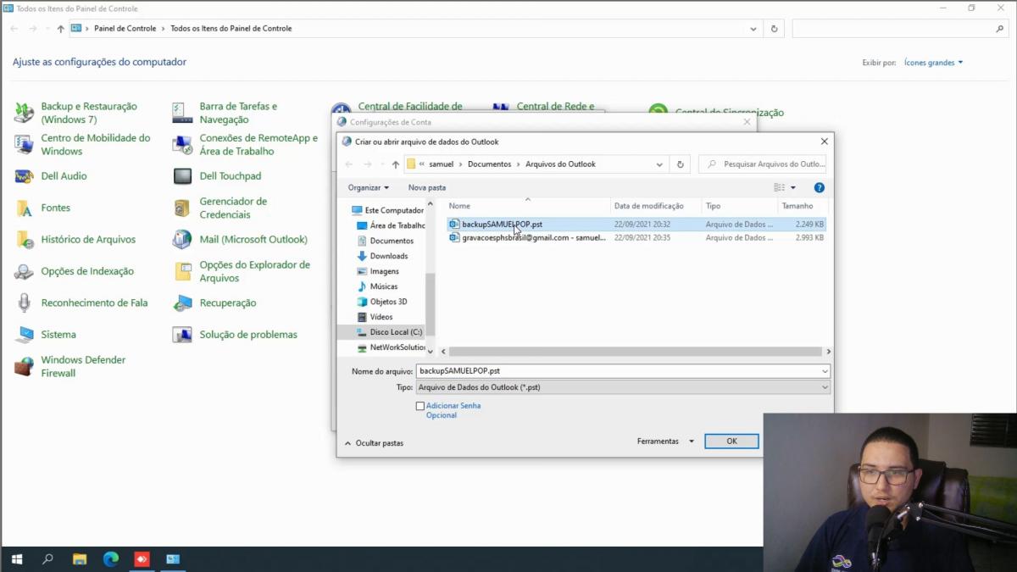
Task: Open the Ferramentas dropdown
Action: [x=665, y=441]
